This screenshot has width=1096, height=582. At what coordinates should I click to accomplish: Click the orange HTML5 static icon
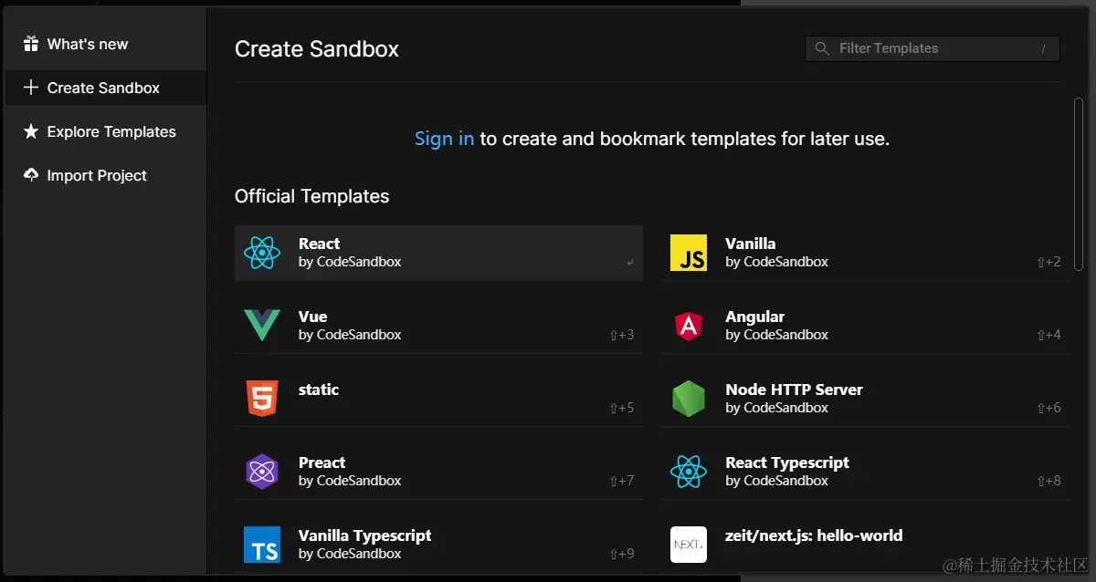coord(262,399)
